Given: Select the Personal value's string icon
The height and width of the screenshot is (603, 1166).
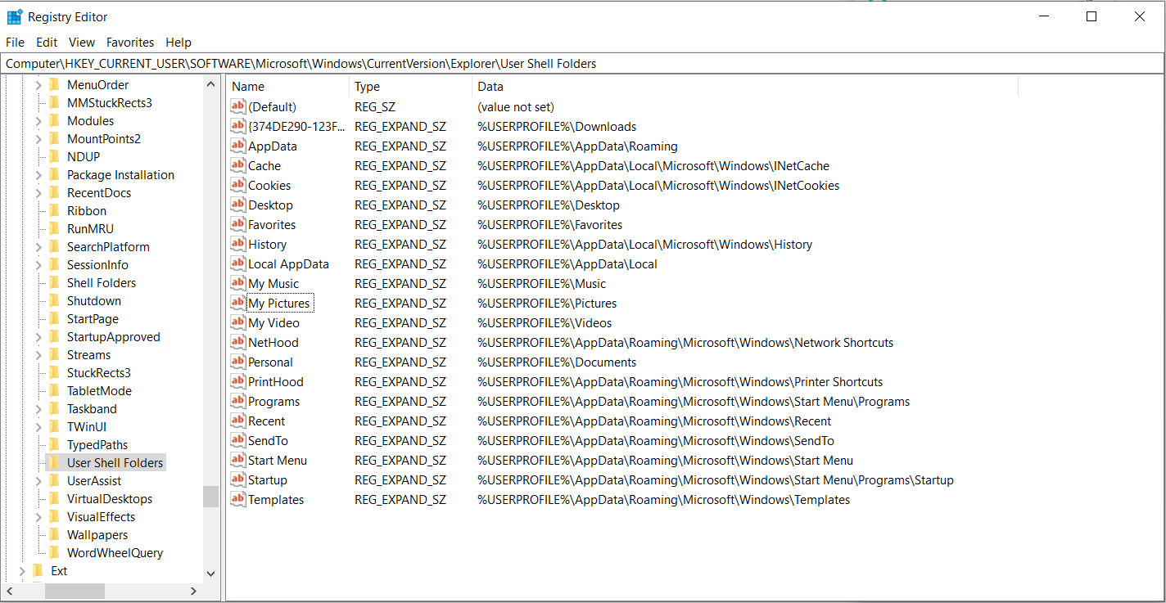Looking at the screenshot, I should (238, 362).
